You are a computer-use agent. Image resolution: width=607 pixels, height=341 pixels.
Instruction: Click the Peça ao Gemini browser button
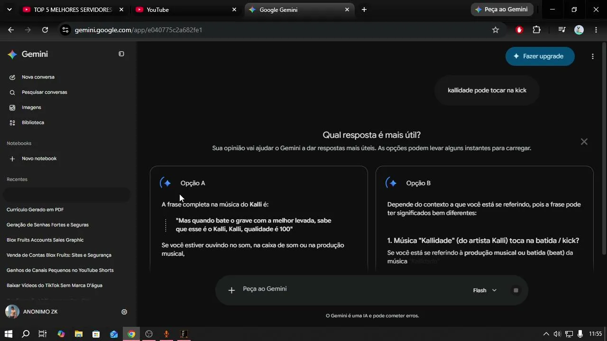(x=502, y=9)
